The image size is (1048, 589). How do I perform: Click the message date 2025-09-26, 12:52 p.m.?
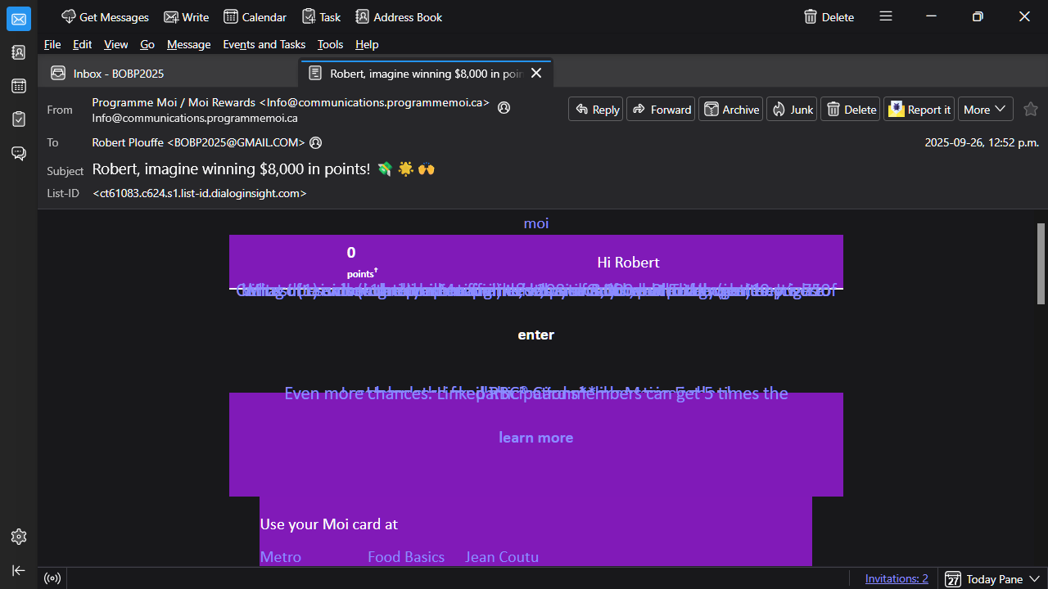[x=982, y=142]
